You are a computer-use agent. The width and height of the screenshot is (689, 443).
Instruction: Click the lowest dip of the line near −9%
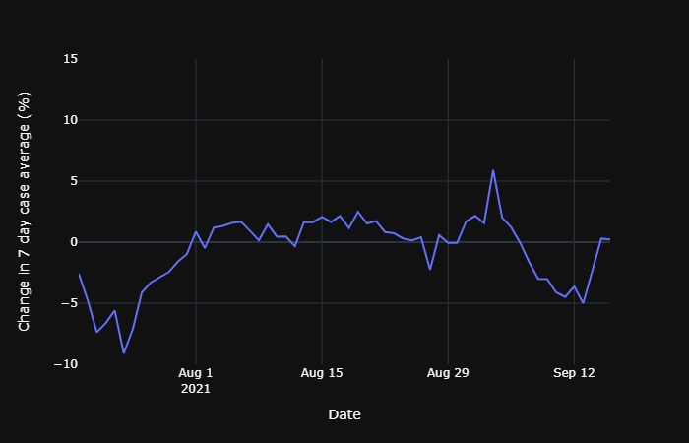click(x=124, y=352)
